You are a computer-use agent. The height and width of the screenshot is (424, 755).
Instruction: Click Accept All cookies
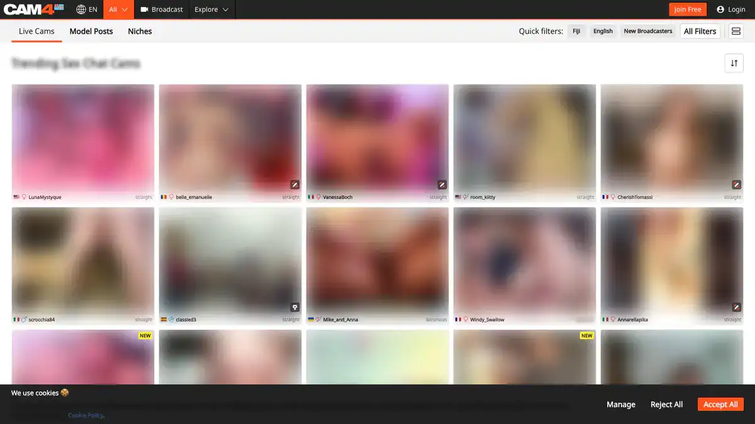pos(720,405)
